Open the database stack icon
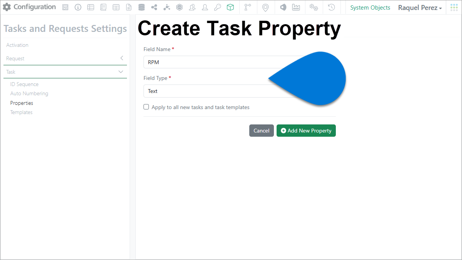 click(142, 7)
